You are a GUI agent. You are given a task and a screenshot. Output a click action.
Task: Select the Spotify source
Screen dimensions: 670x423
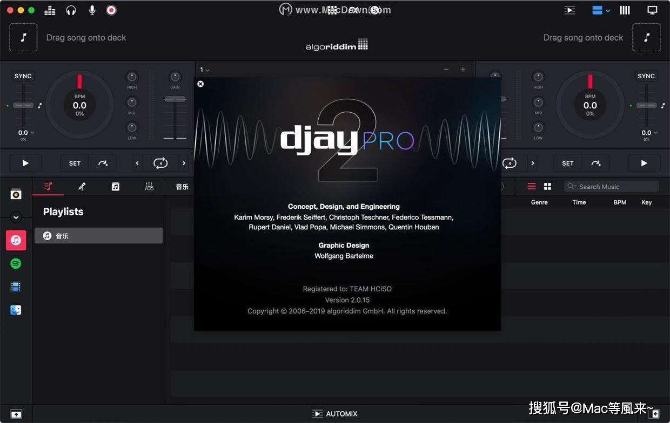(16, 264)
